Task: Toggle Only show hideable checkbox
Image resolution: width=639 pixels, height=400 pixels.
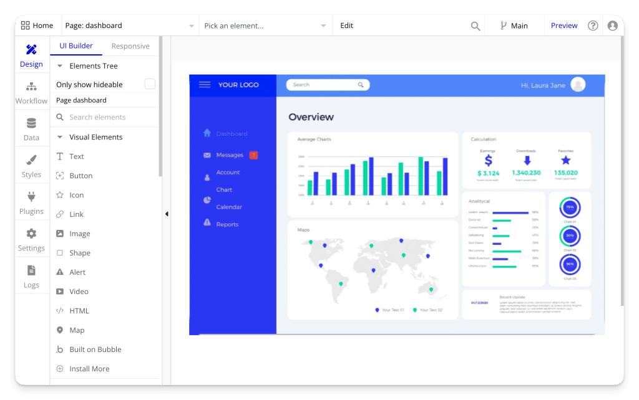Action: [150, 84]
